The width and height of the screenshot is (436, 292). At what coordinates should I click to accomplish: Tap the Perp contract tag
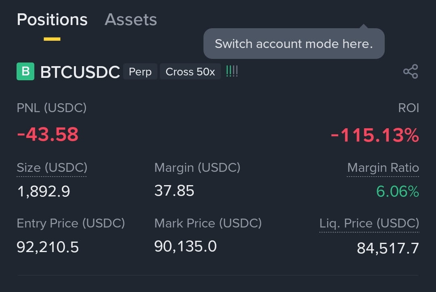tap(140, 72)
